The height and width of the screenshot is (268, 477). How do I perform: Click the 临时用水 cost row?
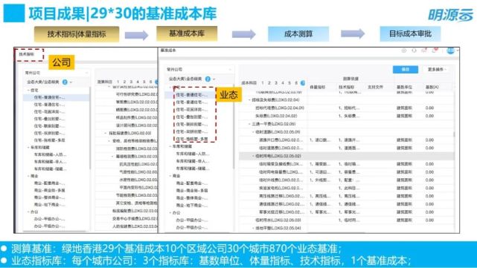click(x=347, y=220)
